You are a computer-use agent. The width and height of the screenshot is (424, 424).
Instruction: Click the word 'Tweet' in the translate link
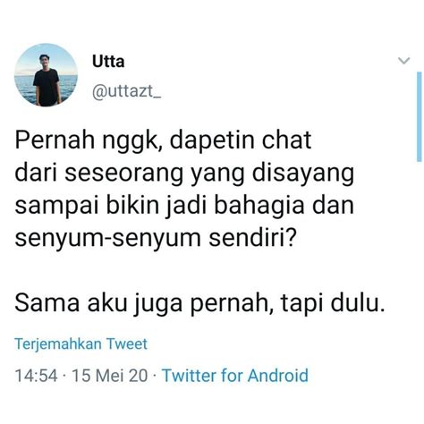(x=127, y=343)
